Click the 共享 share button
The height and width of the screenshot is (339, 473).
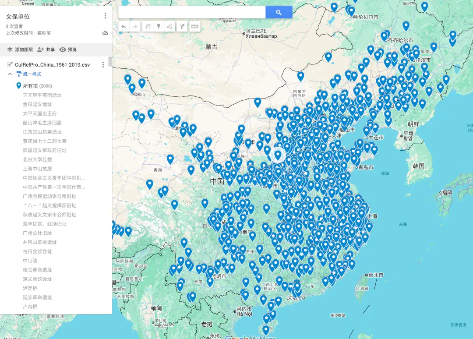click(46, 49)
